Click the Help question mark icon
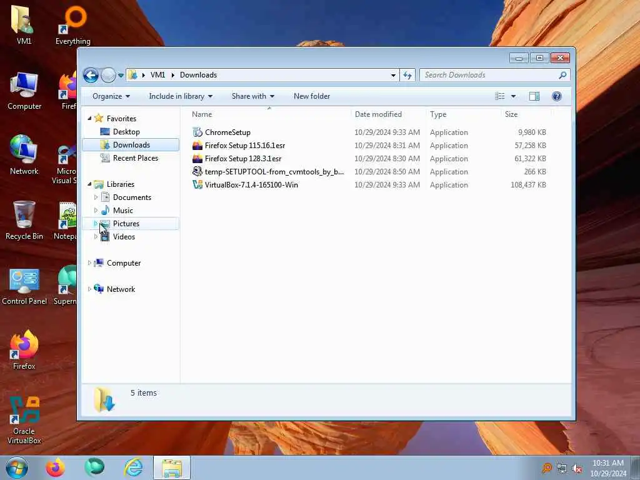Viewport: 640px width, 480px height. click(557, 96)
